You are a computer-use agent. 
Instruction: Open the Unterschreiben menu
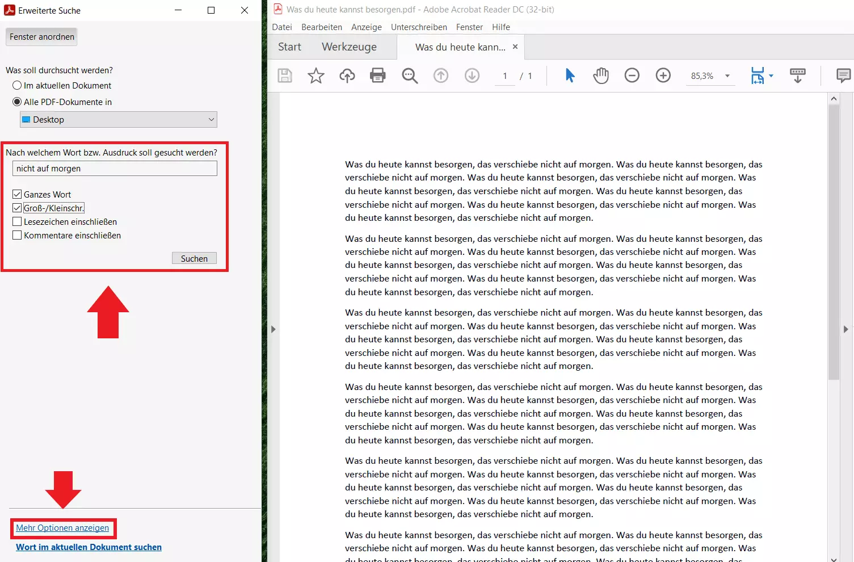tap(419, 27)
